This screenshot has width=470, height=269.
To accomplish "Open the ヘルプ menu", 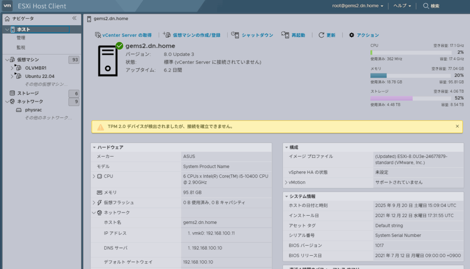I will pos(402,6).
